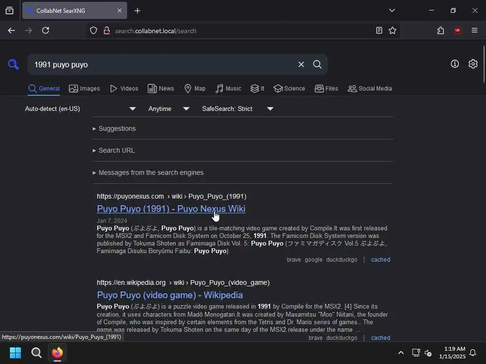
Task: Switch to the It category
Action: (257, 89)
